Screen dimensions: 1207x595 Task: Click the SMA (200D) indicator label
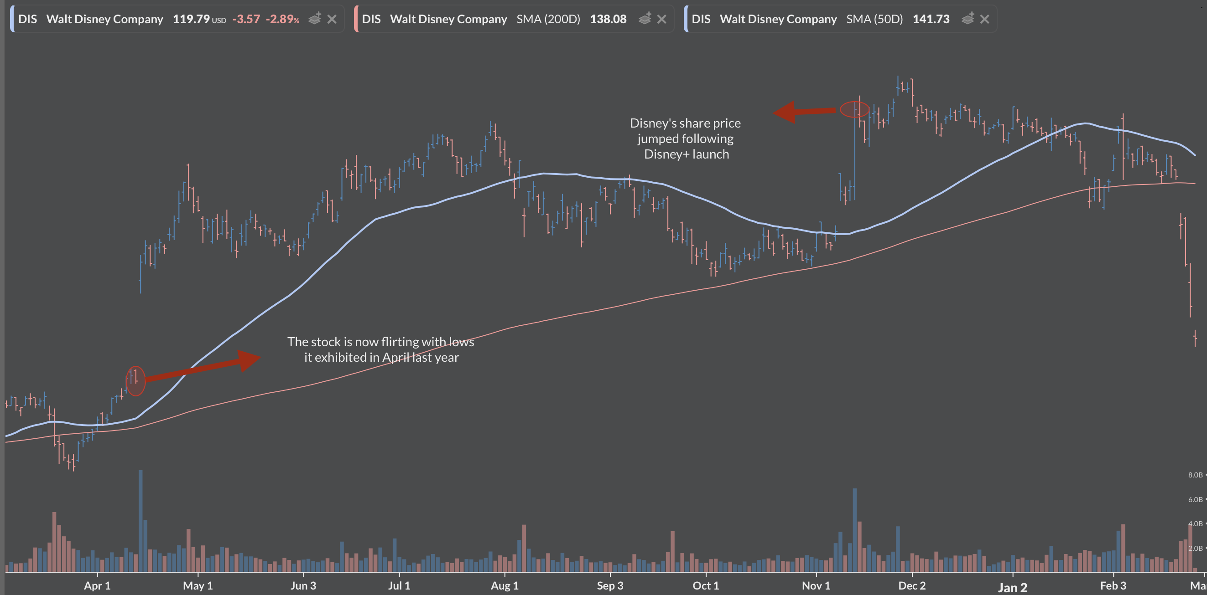(x=548, y=19)
